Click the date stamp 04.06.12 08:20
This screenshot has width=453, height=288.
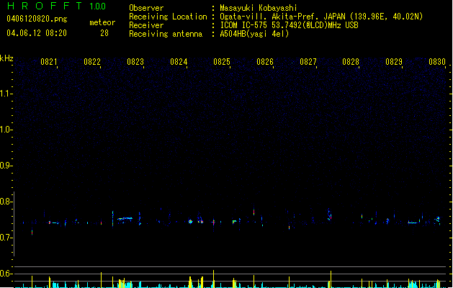[37, 33]
